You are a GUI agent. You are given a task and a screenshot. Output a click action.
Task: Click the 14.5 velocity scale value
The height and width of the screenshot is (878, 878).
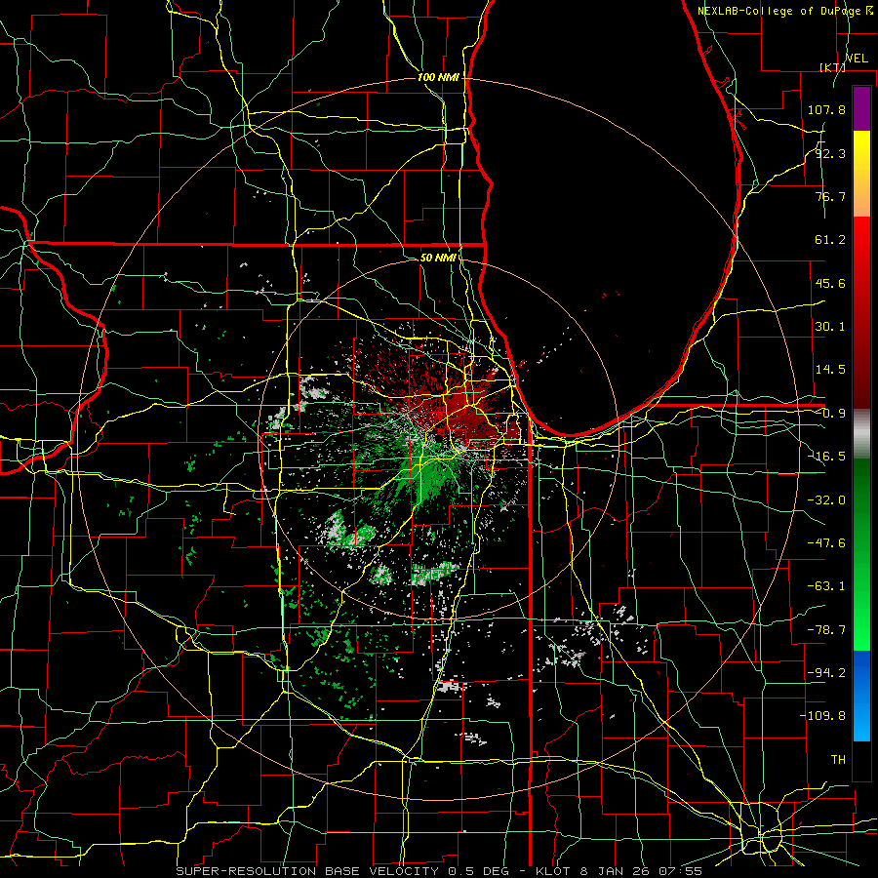830,370
